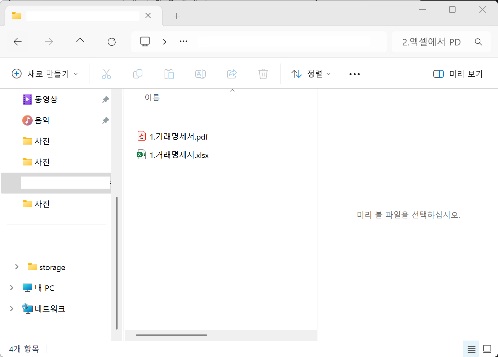498x357 pixels.
Task: Switch to large icons view in status bar
Action: [x=487, y=349]
